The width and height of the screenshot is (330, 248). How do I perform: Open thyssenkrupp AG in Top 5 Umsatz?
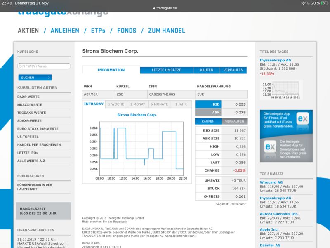point(275,198)
